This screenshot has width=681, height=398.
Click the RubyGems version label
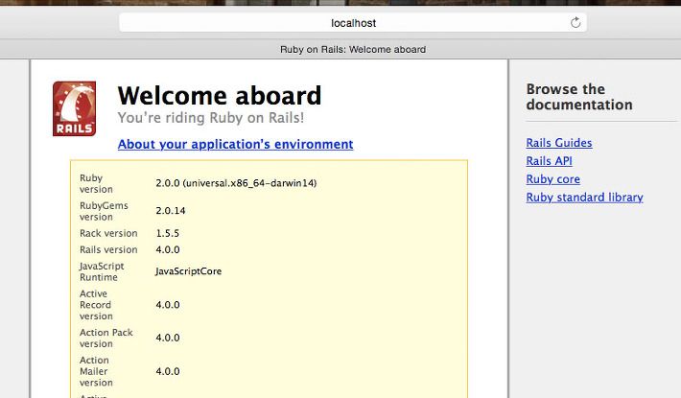click(x=104, y=211)
